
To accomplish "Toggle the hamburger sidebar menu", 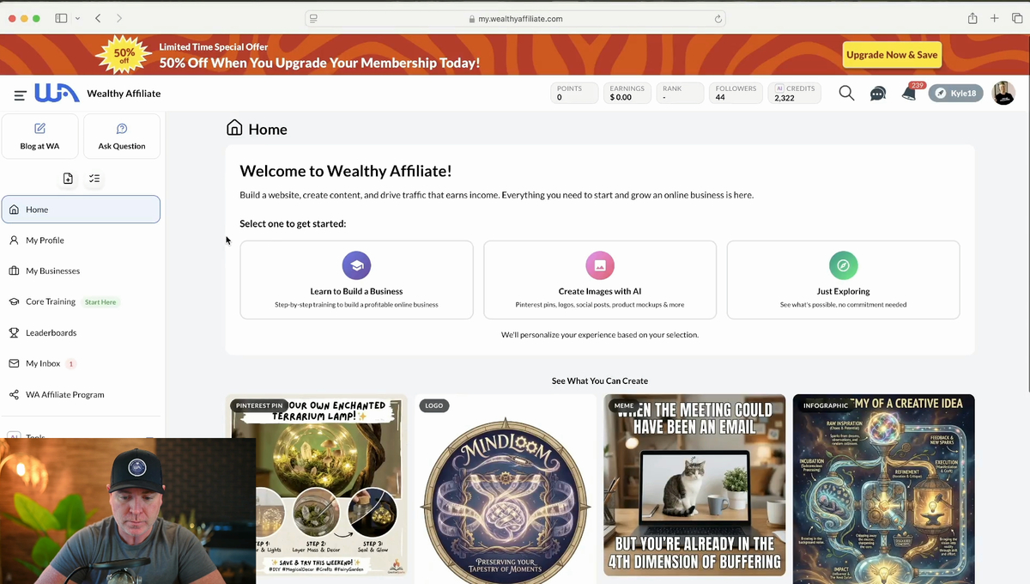I will (20, 94).
